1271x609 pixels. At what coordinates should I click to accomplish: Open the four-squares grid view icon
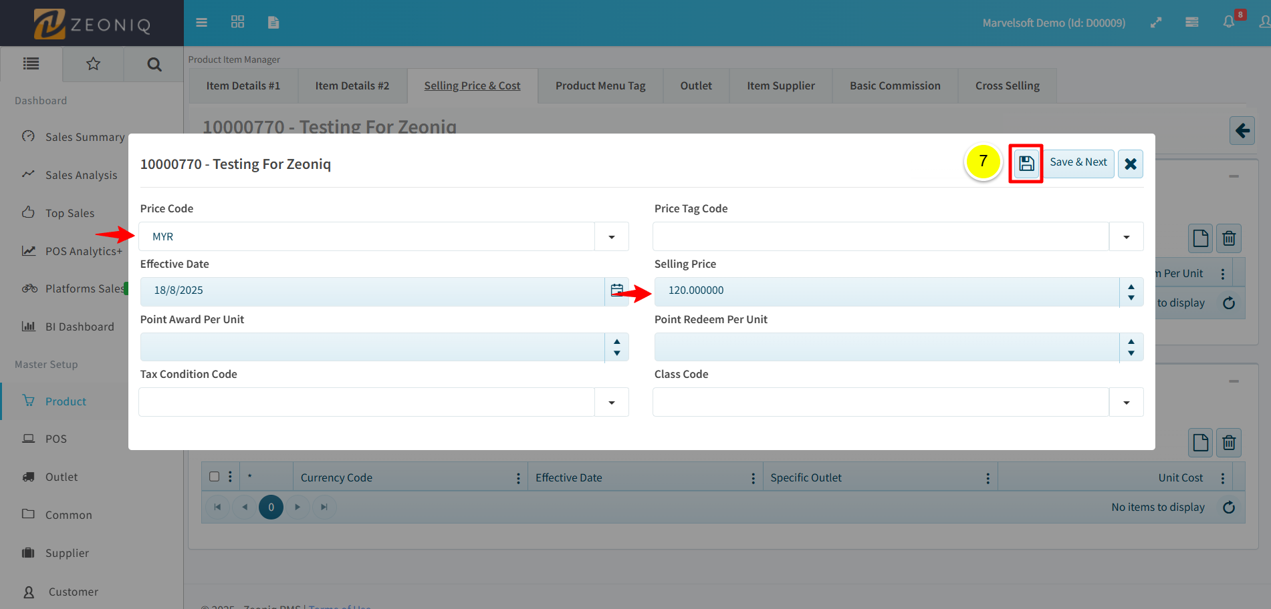237,22
